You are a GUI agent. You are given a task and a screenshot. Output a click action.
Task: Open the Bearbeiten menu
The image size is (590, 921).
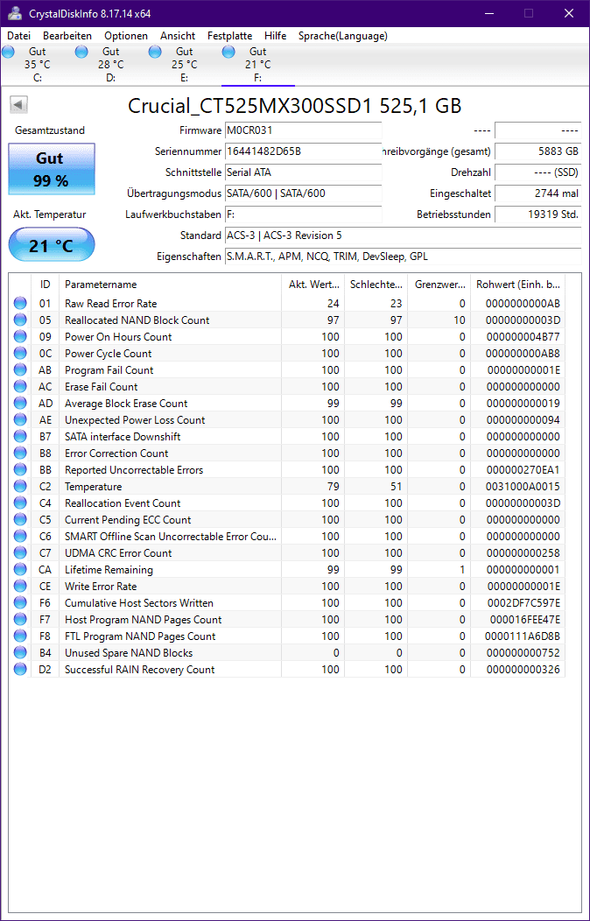(67, 36)
